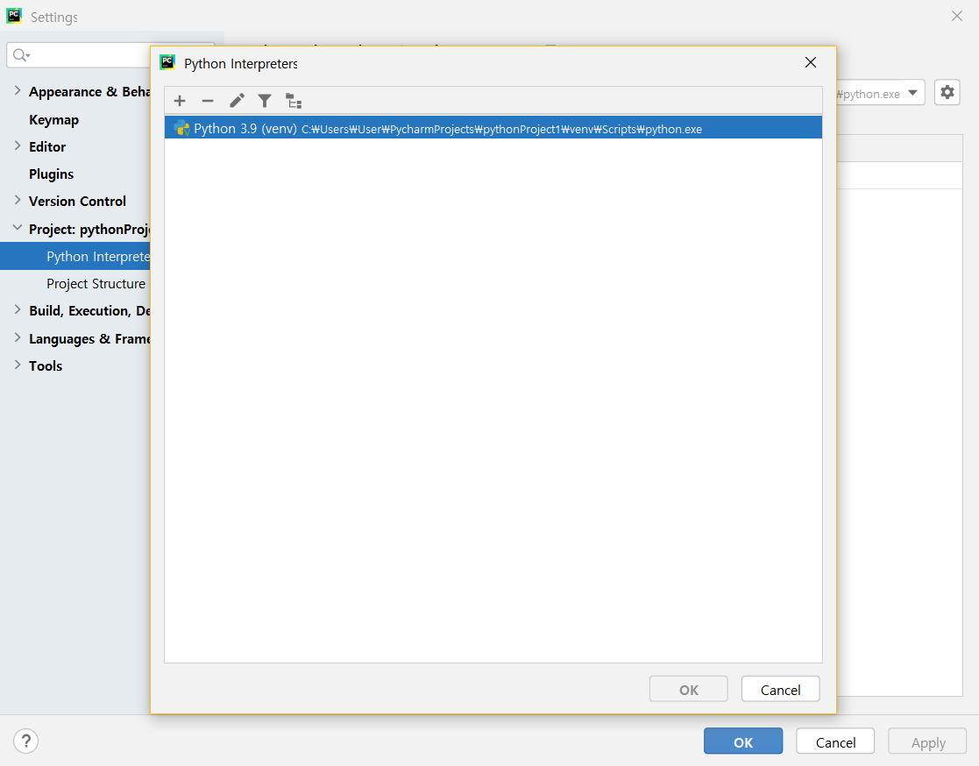This screenshot has height=766, width=979.
Task: Open Project Structure settings page
Action: tap(96, 283)
